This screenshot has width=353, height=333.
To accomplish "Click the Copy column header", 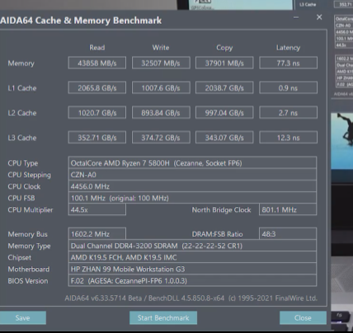I will coord(224,48).
